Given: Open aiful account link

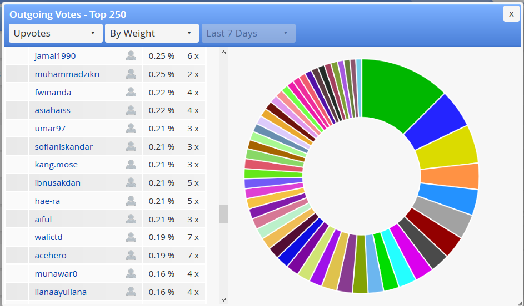Looking at the screenshot, I should pos(43,220).
